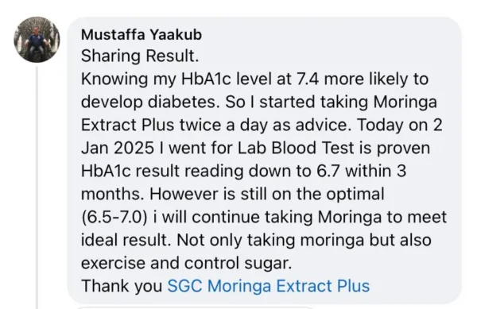Click the "Not only taking moringa" text

[x=270, y=240]
